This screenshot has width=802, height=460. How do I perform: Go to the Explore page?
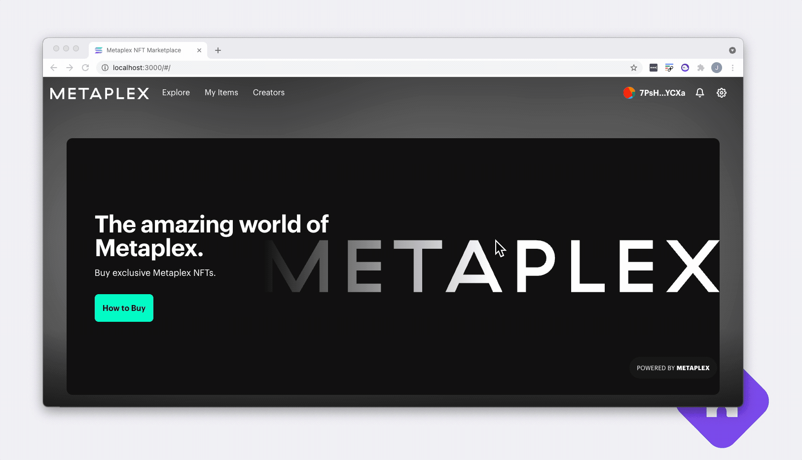pyautogui.click(x=176, y=93)
